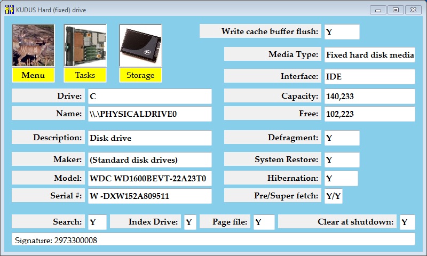This screenshot has width=427, height=256.
Task: Click the Capacity value 140,233
Action: point(369,97)
